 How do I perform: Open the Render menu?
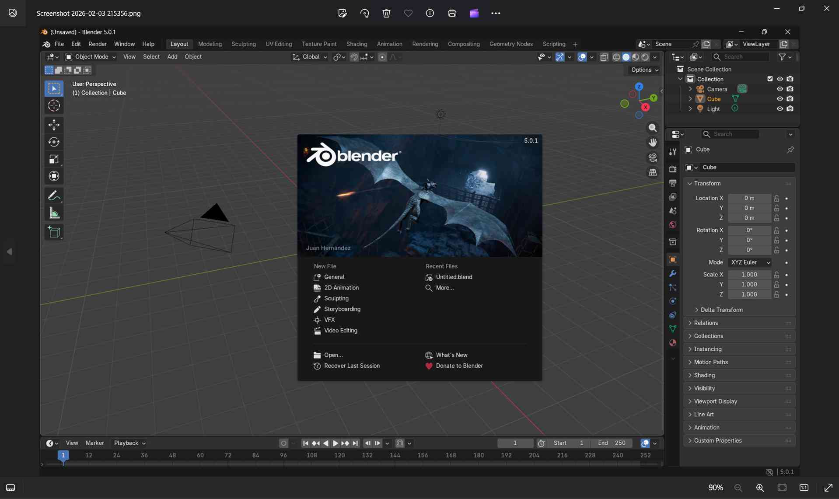pyautogui.click(x=97, y=44)
